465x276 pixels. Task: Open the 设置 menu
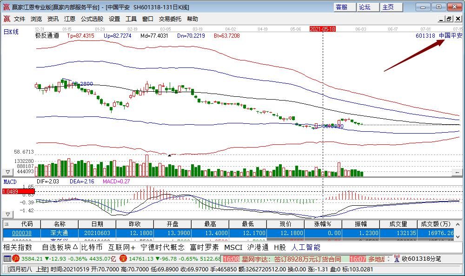pyautogui.click(x=114, y=19)
